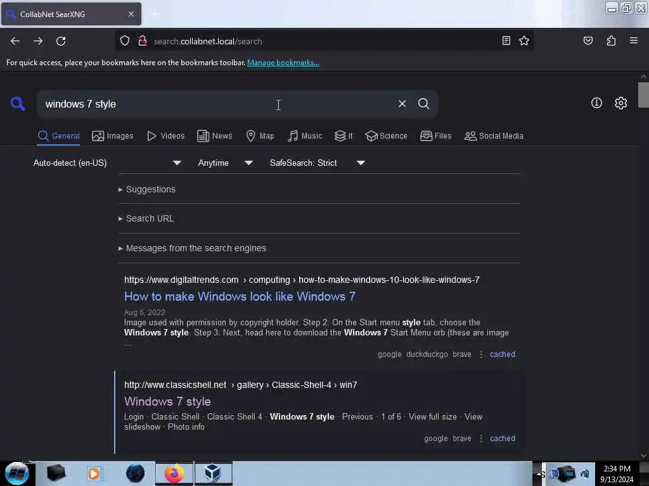Click the Firefox taskbar icon
The height and width of the screenshot is (486, 649).
click(174, 473)
